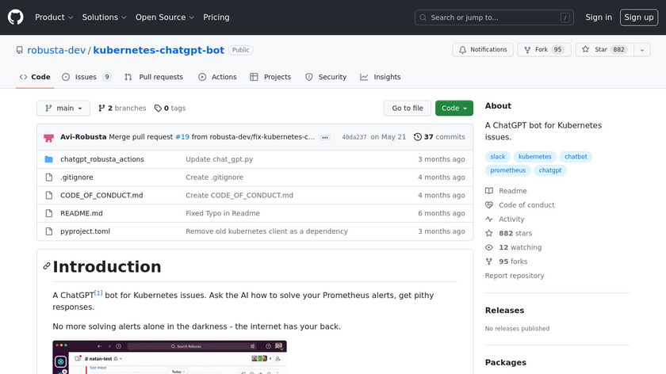Image resolution: width=666 pixels, height=374 pixels.
Task: Click the star icon next to 882 stars
Action: coord(489,233)
